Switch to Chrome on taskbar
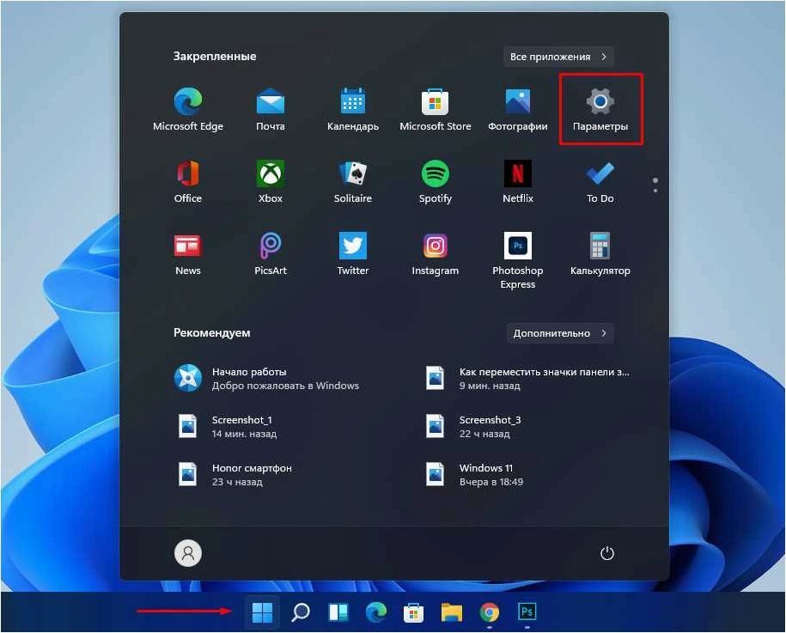The width and height of the screenshot is (786, 633). click(490, 612)
